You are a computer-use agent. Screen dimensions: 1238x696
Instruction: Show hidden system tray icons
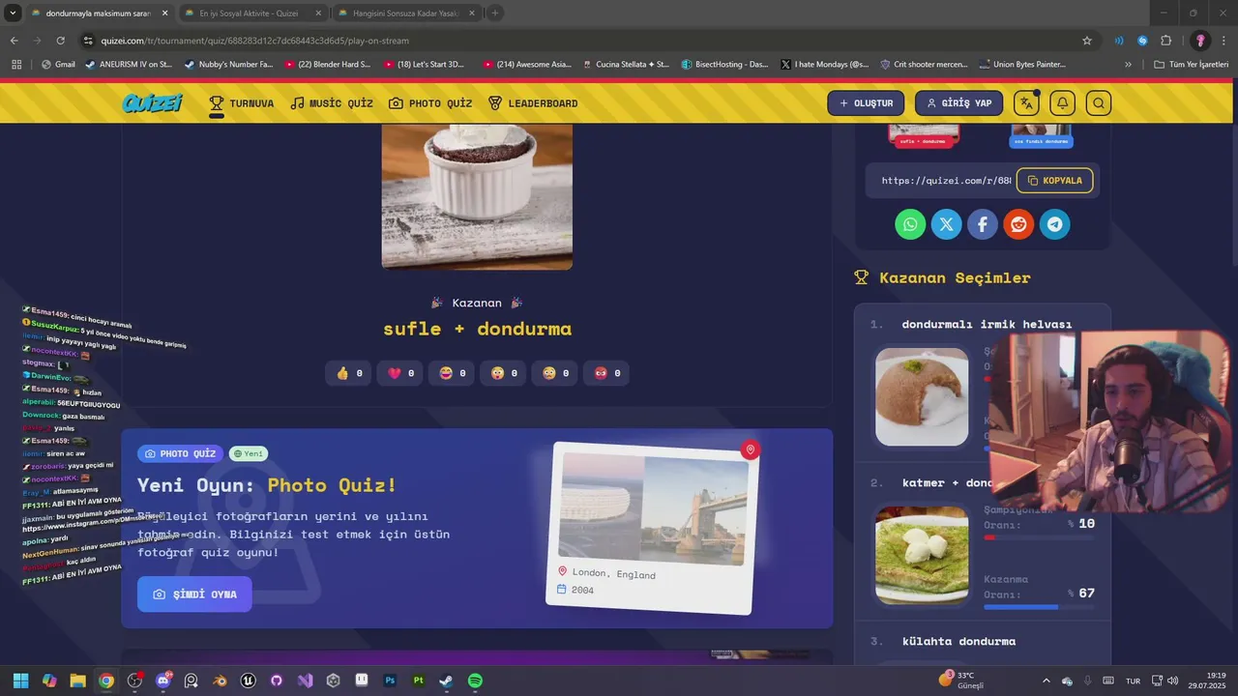pyautogui.click(x=1046, y=681)
